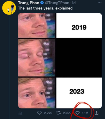Click tweet text 'The last three years, explained'
This screenshot has height=119, width=105.
(45, 8)
